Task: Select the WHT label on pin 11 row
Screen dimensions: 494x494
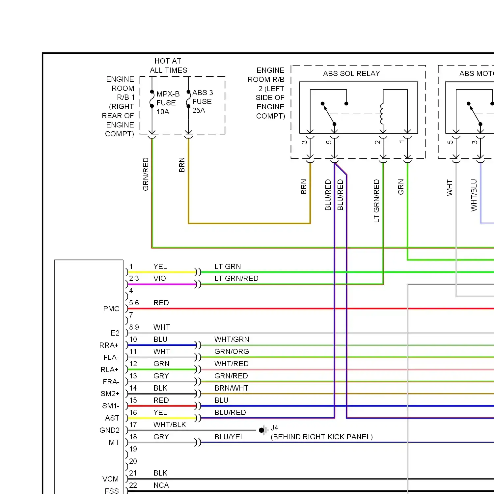Action: 162,351
